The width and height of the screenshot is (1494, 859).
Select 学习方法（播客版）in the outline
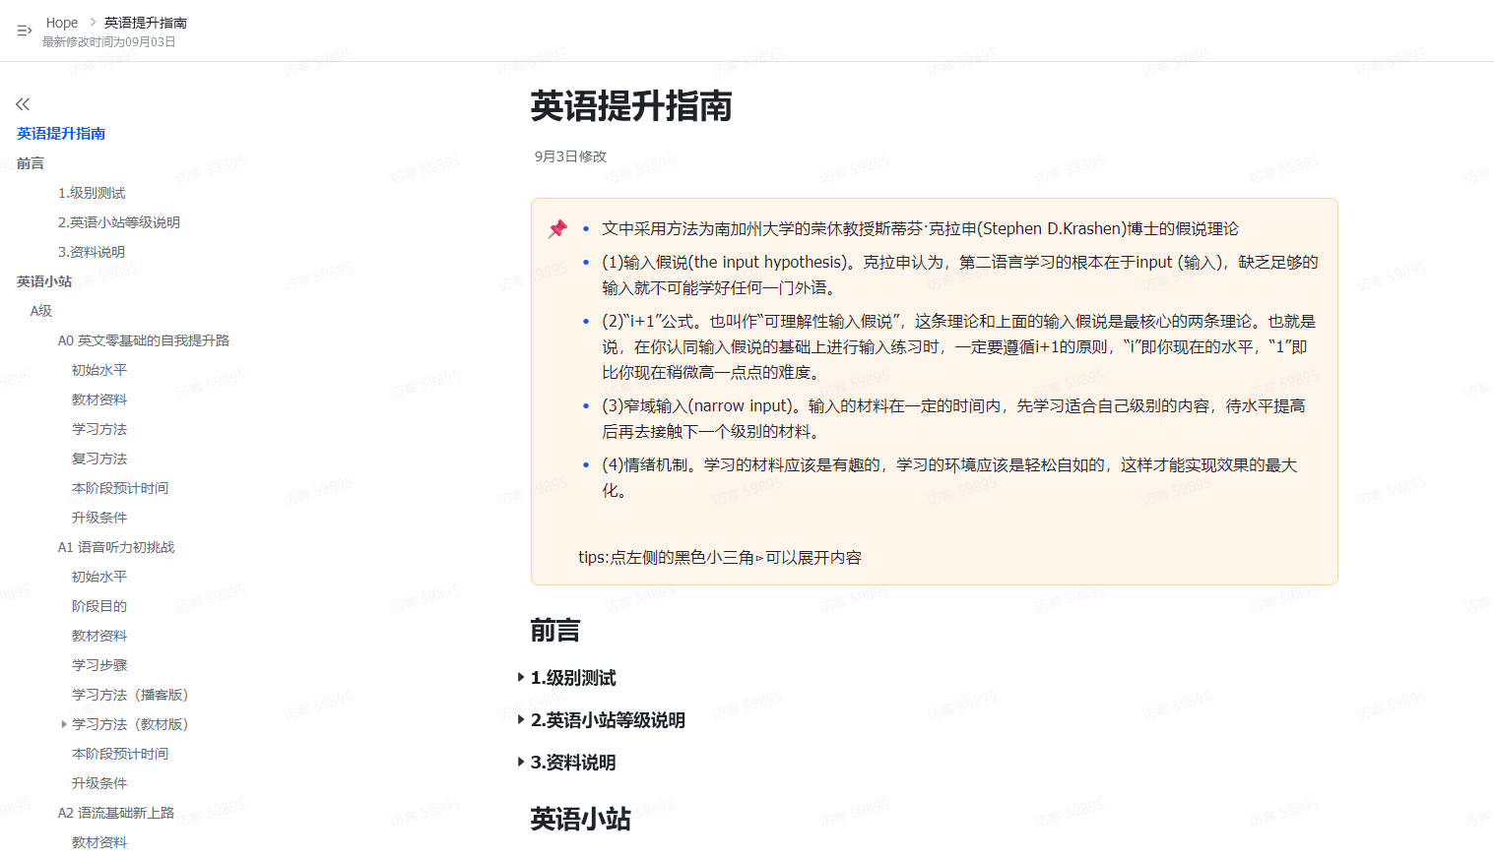pyautogui.click(x=130, y=695)
